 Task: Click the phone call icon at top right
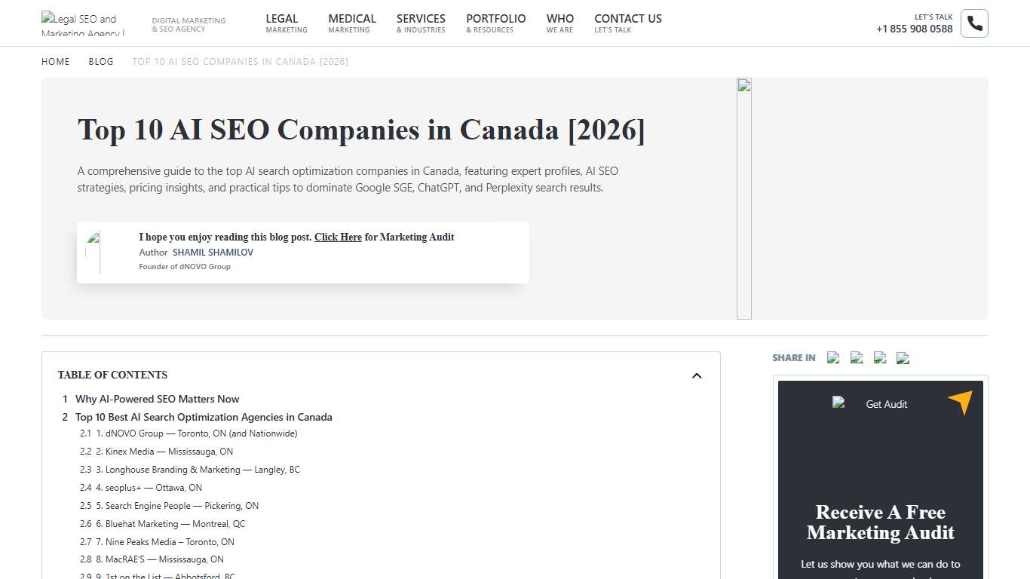973,23
